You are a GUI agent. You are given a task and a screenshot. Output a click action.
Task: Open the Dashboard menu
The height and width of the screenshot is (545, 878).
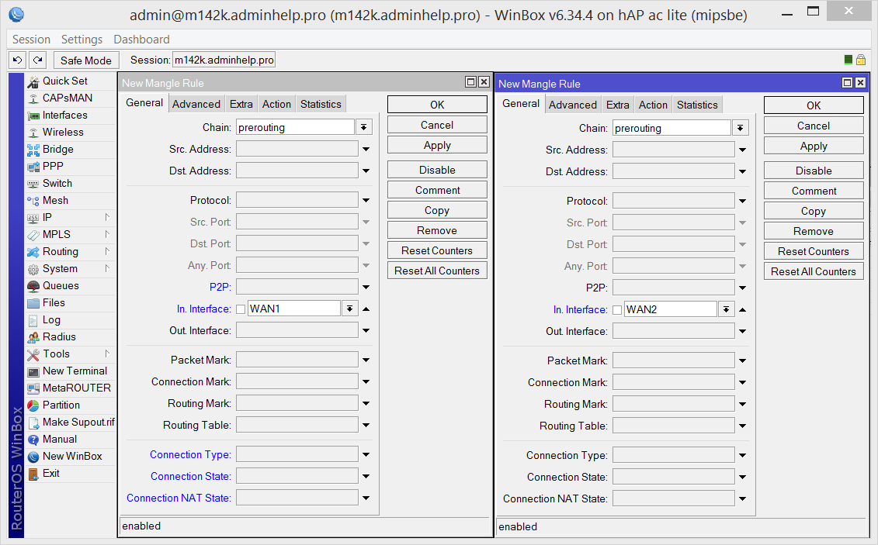click(x=141, y=39)
